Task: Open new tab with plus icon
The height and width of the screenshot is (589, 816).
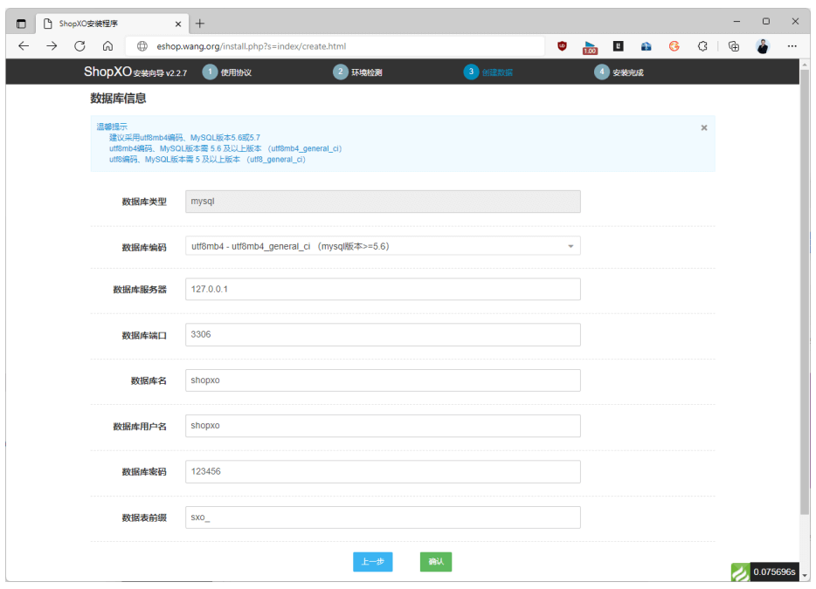Action: click(200, 24)
